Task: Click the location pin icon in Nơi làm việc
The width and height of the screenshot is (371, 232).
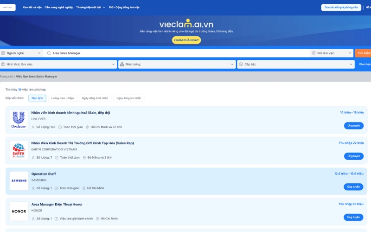Action: [313, 53]
